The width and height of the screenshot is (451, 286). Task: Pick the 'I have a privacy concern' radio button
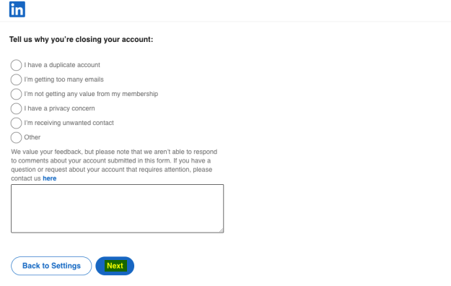coord(16,108)
